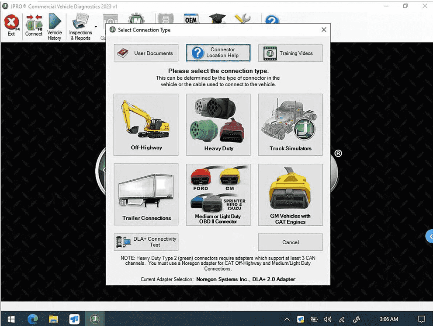Click the JPRO taskbar icon

[95, 319]
